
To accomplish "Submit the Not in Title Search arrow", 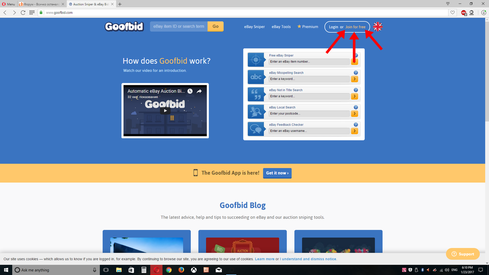I will (x=355, y=96).
